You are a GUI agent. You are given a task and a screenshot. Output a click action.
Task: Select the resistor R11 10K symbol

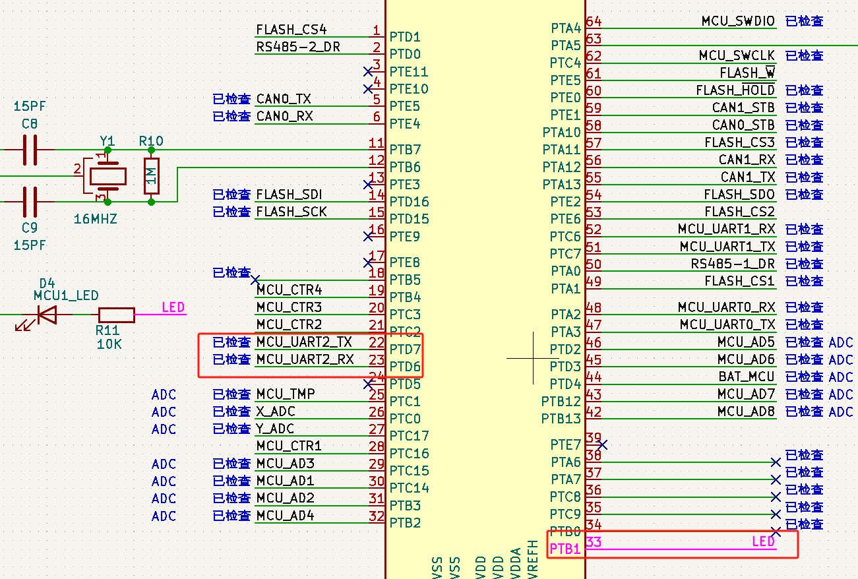[x=116, y=315]
